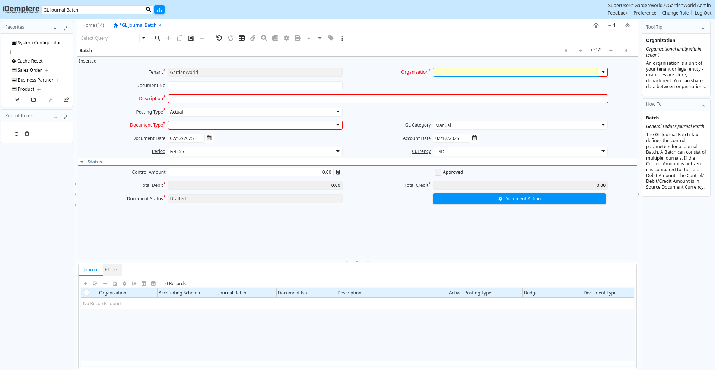Check the Approved checkbox
The image size is (715, 370).
438,172
